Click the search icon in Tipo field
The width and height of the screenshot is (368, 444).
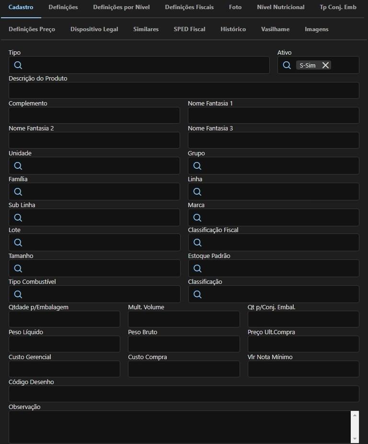[18, 65]
